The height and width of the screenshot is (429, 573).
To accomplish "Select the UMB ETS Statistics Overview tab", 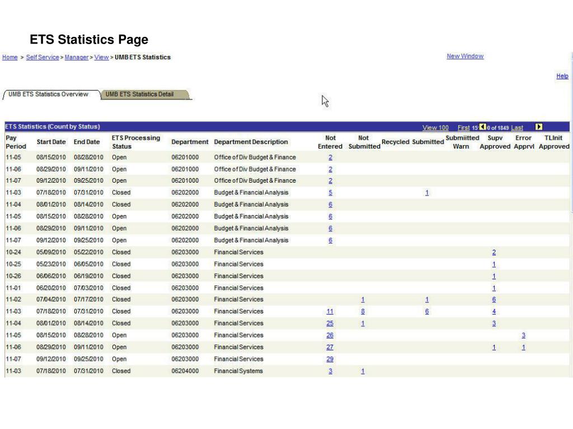I will 49,94.
